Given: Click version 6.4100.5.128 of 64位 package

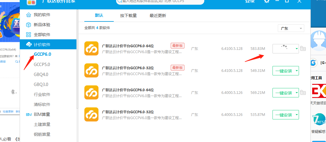Looking at the screenshot, I should 232,49.
